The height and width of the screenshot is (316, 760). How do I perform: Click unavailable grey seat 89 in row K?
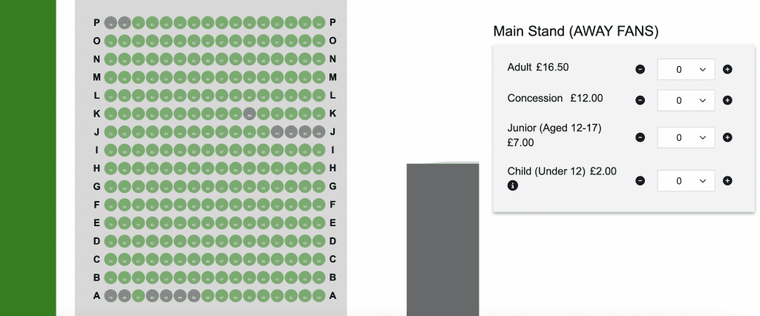click(249, 113)
